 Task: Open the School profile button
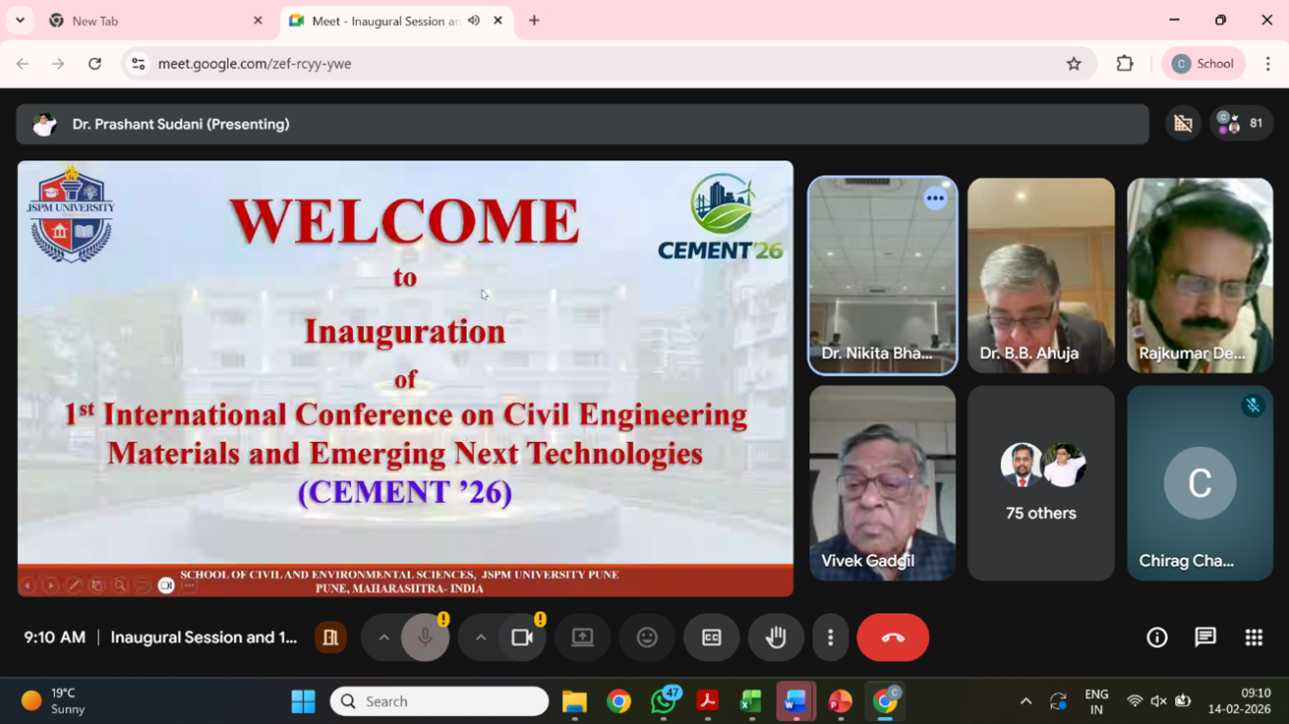coord(1203,64)
